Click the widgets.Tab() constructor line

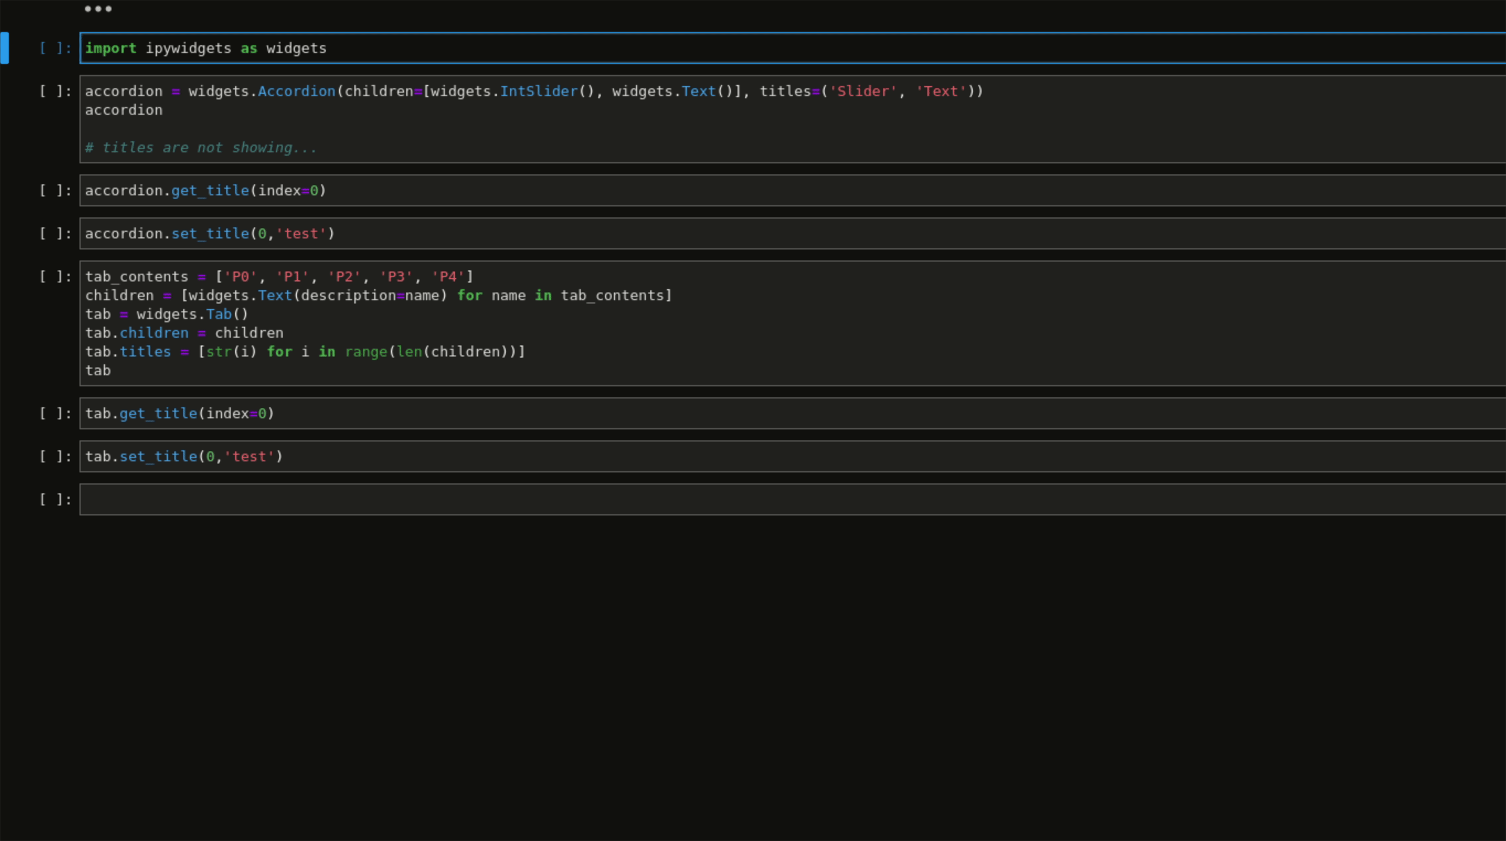pyautogui.click(x=166, y=314)
